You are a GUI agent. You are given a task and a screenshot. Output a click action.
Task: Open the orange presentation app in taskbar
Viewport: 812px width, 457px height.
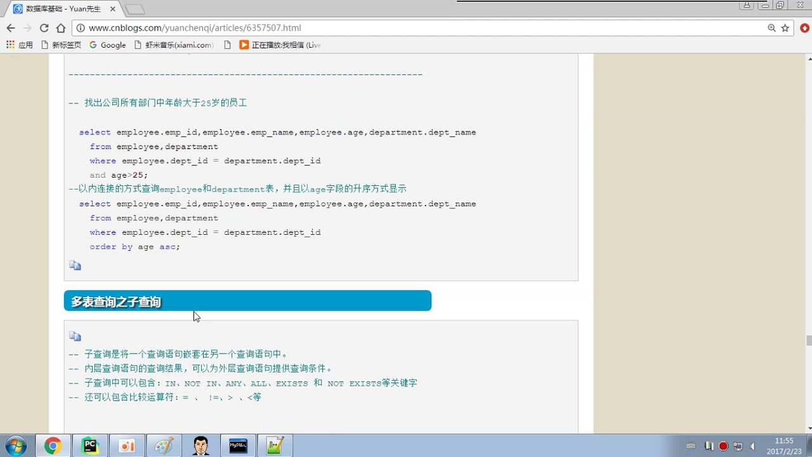[127, 446]
